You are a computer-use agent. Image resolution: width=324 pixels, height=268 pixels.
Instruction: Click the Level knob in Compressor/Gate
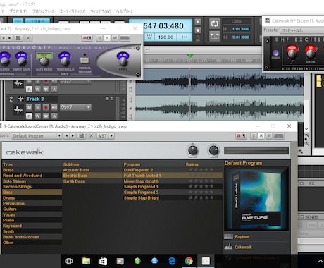tap(123, 62)
